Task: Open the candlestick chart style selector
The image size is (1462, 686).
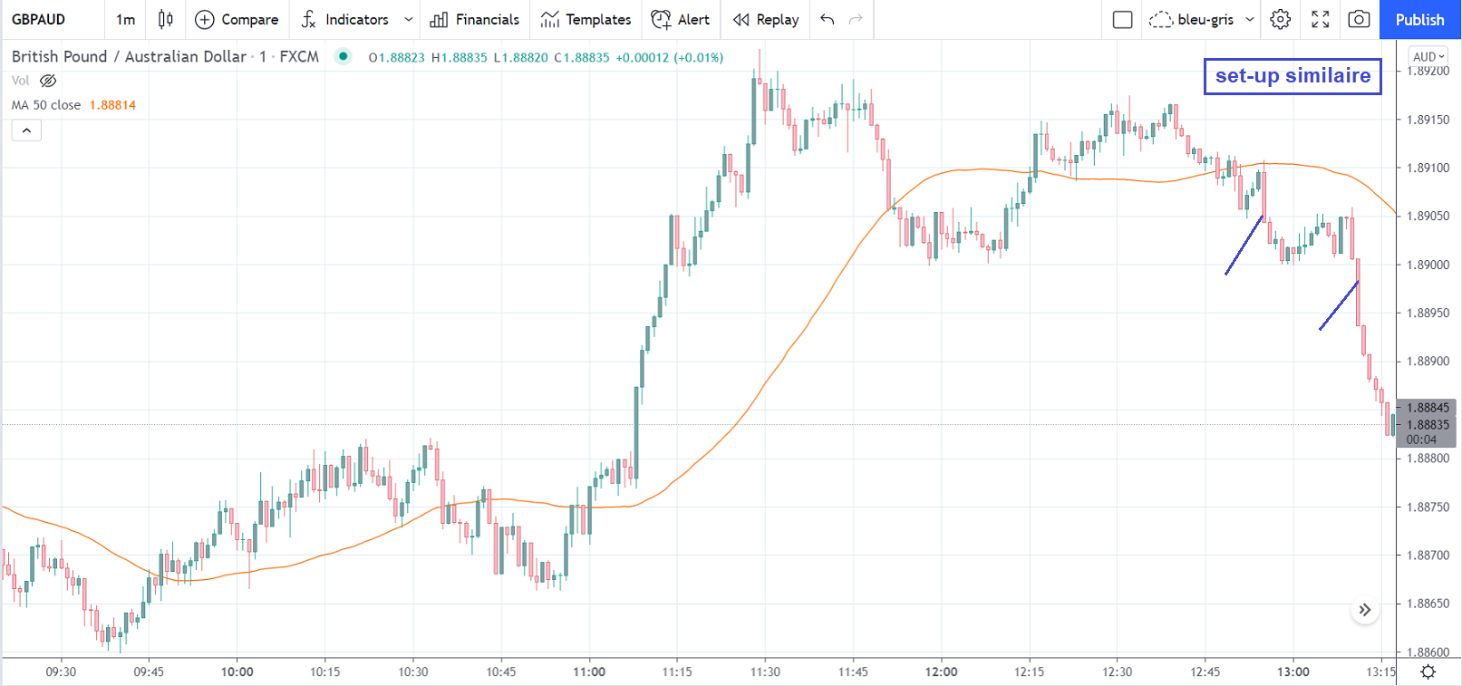Action: coord(165,19)
